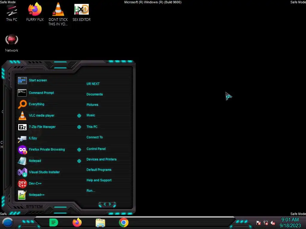
Task: Open Control Panel from start menu
Action: point(96,149)
